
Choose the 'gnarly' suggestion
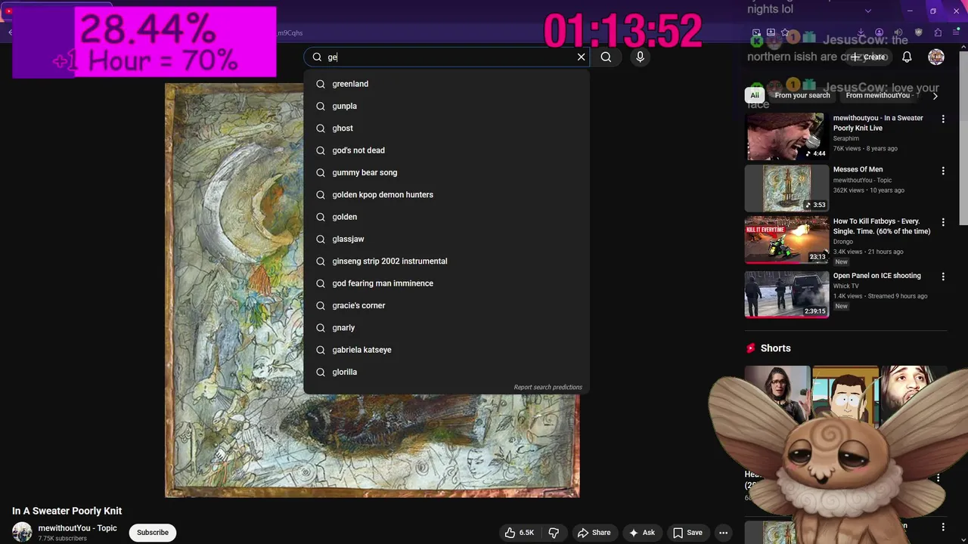click(446, 328)
